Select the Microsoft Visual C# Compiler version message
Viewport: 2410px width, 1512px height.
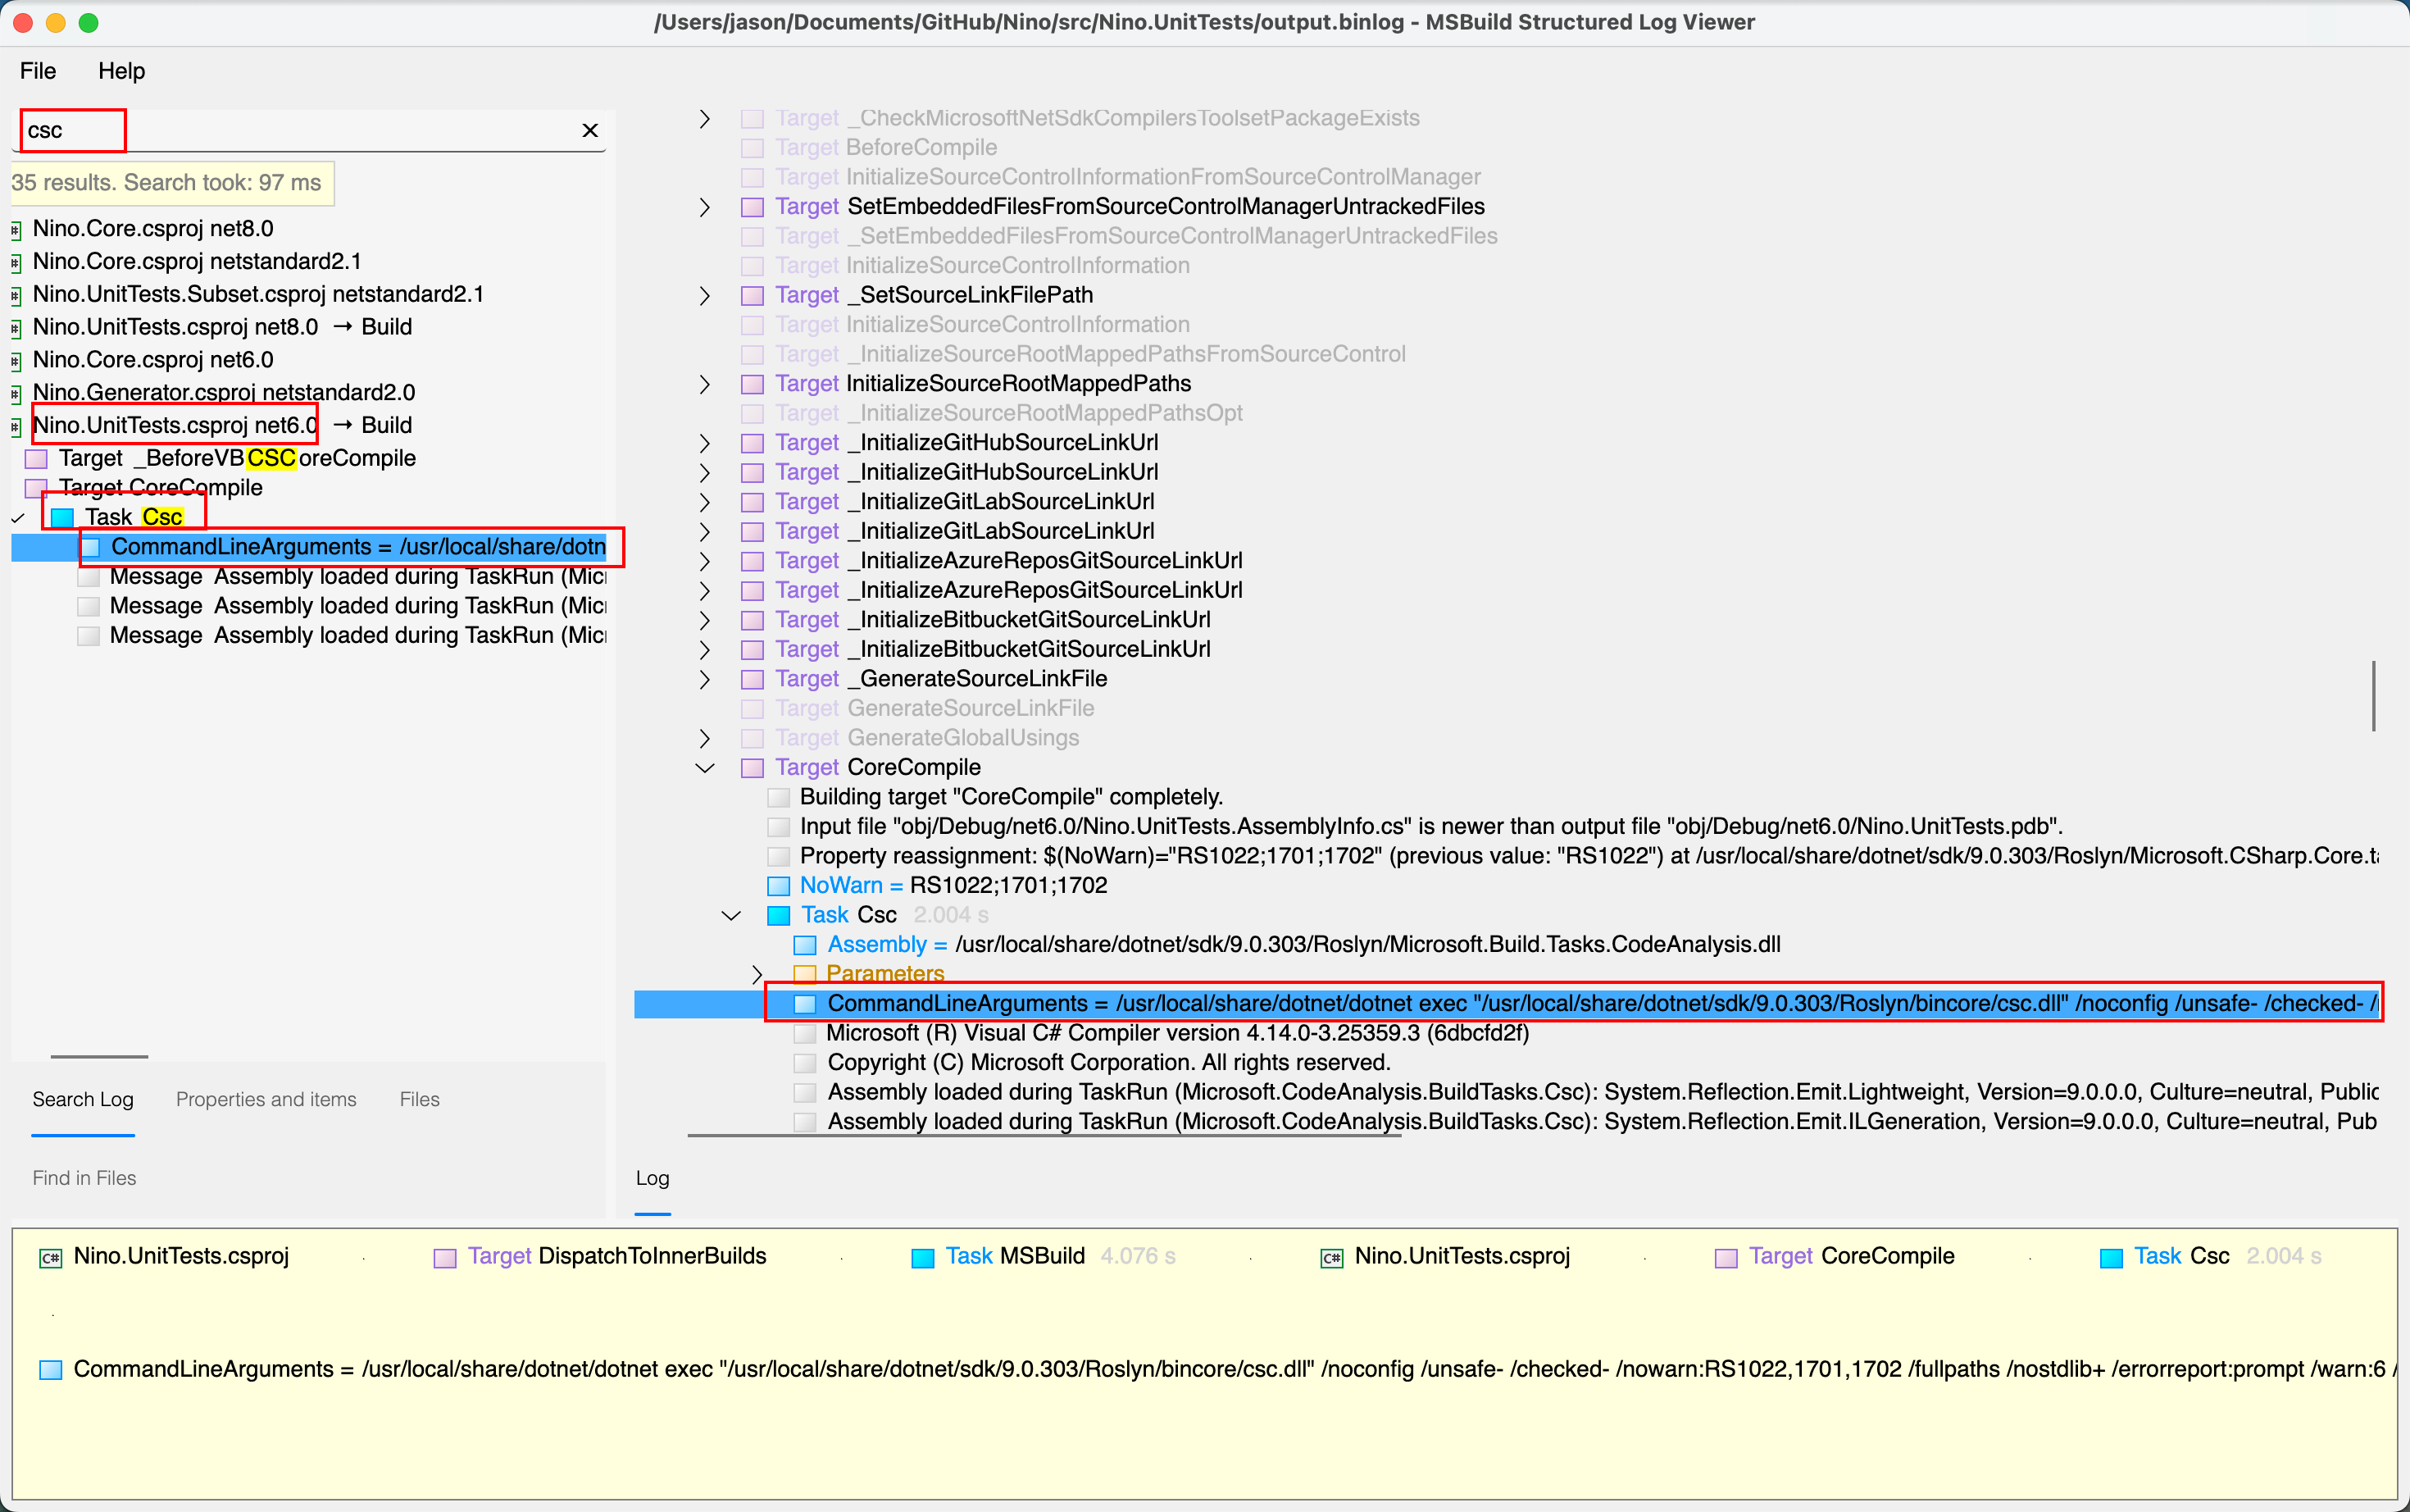tap(1177, 1033)
